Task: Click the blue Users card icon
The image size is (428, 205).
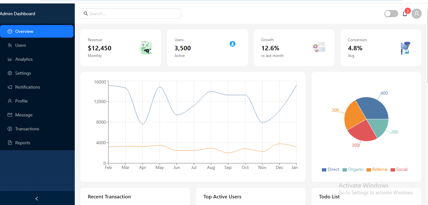Action: coord(232,44)
